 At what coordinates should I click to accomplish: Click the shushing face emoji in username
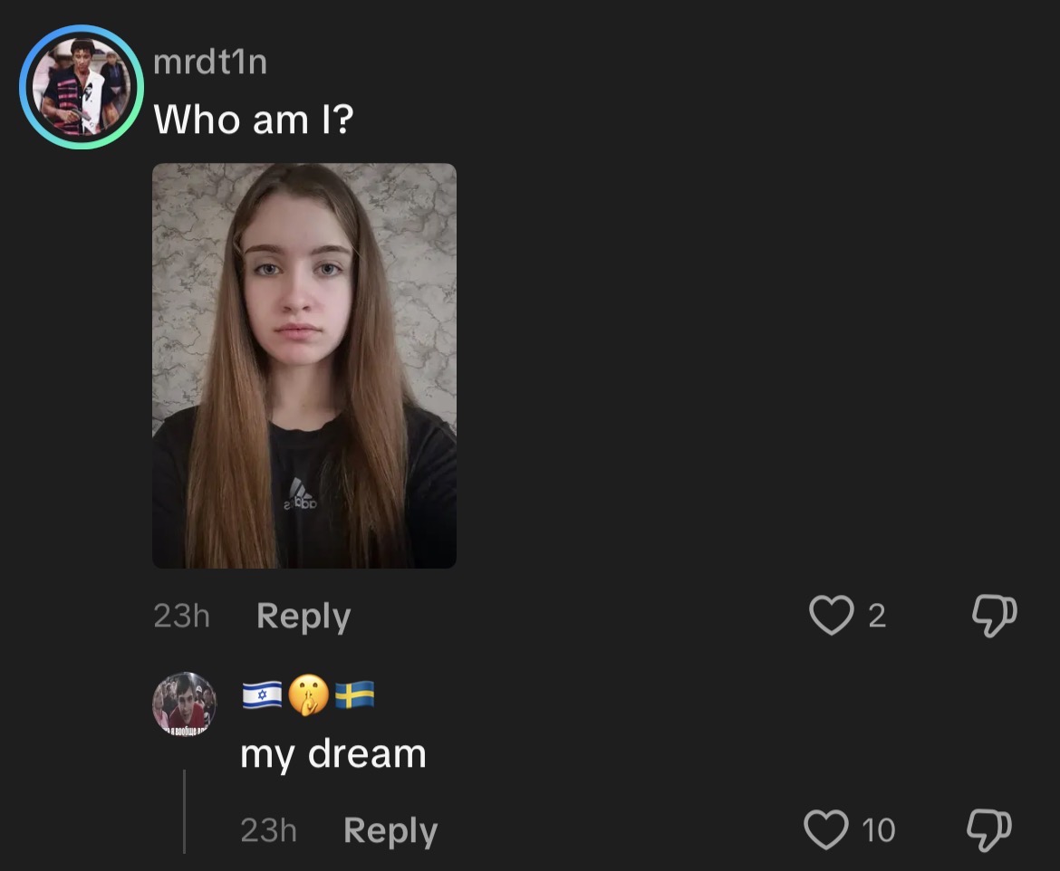point(308,695)
